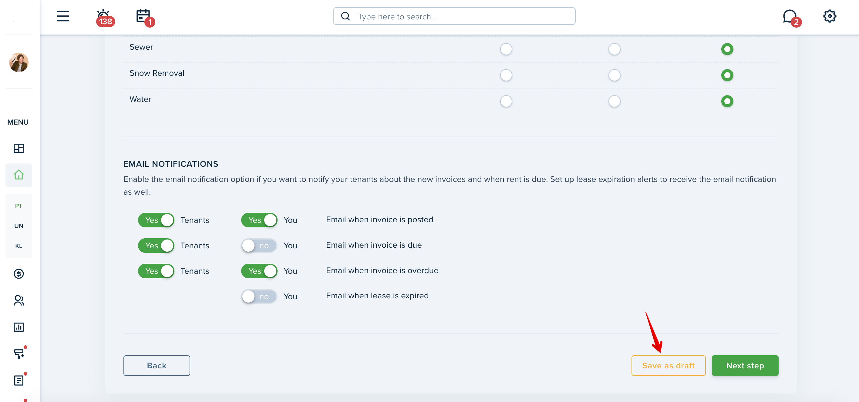Select third green radio for Water
859x402 pixels.
(x=727, y=101)
